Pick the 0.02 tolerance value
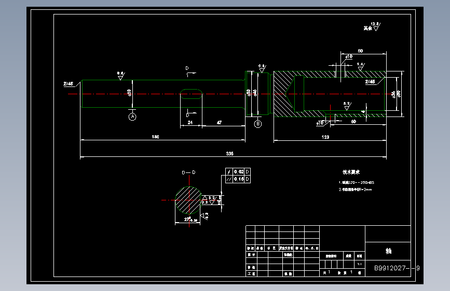This screenshot has width=450, height=291. [238, 171]
